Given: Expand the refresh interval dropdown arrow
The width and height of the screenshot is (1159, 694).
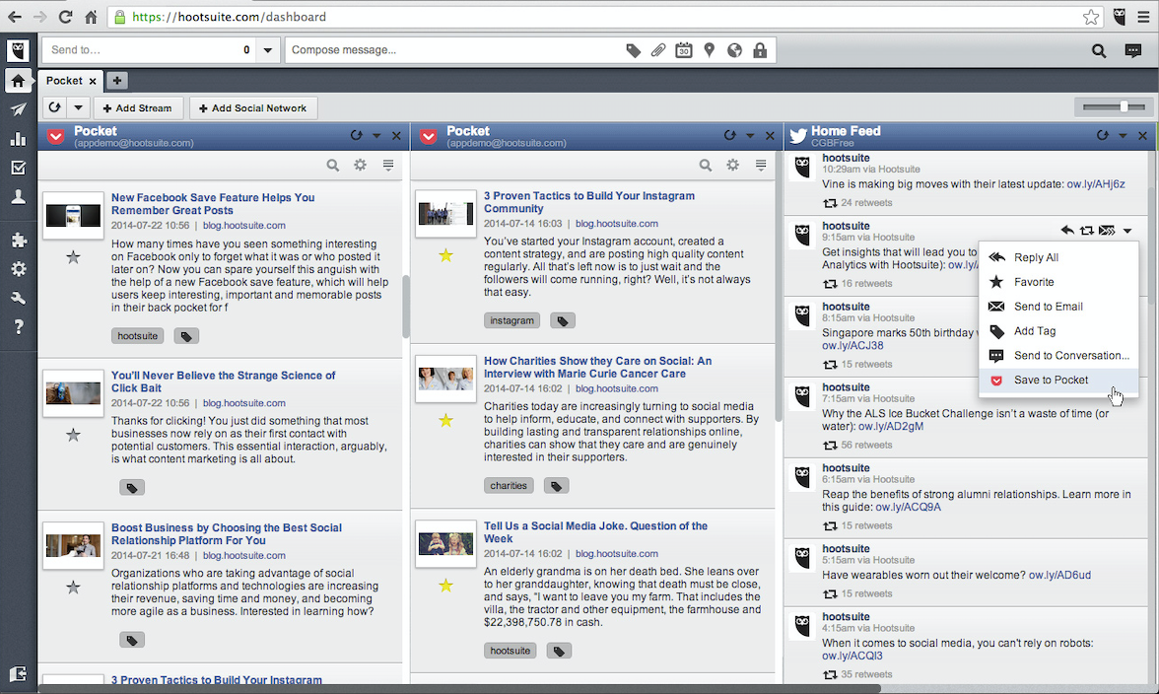Looking at the screenshot, I should pyautogui.click(x=79, y=107).
